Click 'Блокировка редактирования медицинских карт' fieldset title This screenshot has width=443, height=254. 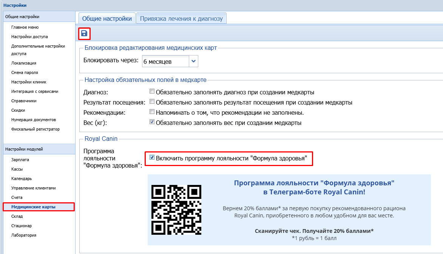pyautogui.click(x=151, y=48)
